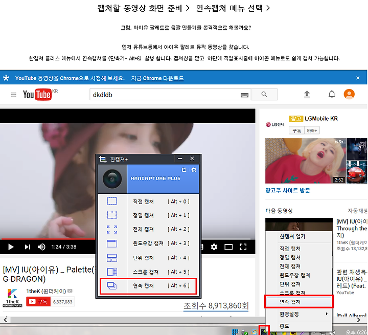Open the YouTube notifications bell
Viewport: 368px width, 335px height.
coord(331,94)
